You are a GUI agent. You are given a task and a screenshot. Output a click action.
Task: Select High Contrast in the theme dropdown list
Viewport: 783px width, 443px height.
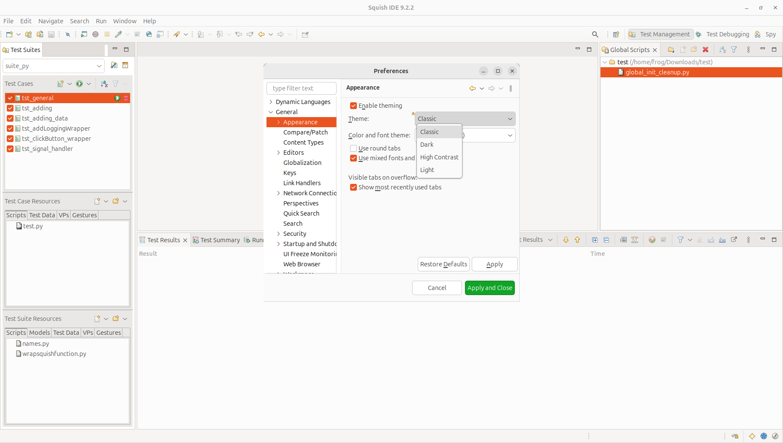(x=439, y=157)
